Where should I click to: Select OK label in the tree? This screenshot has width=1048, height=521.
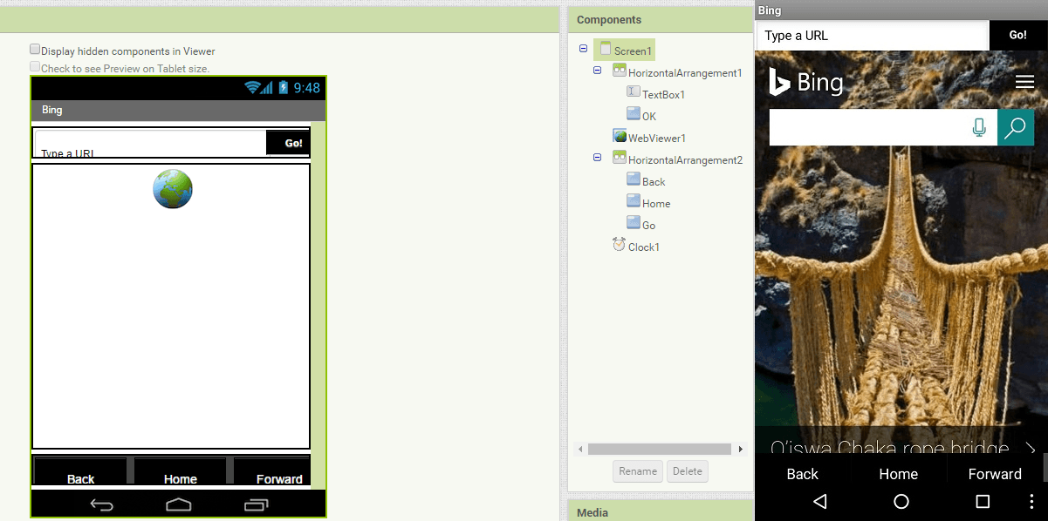click(649, 116)
